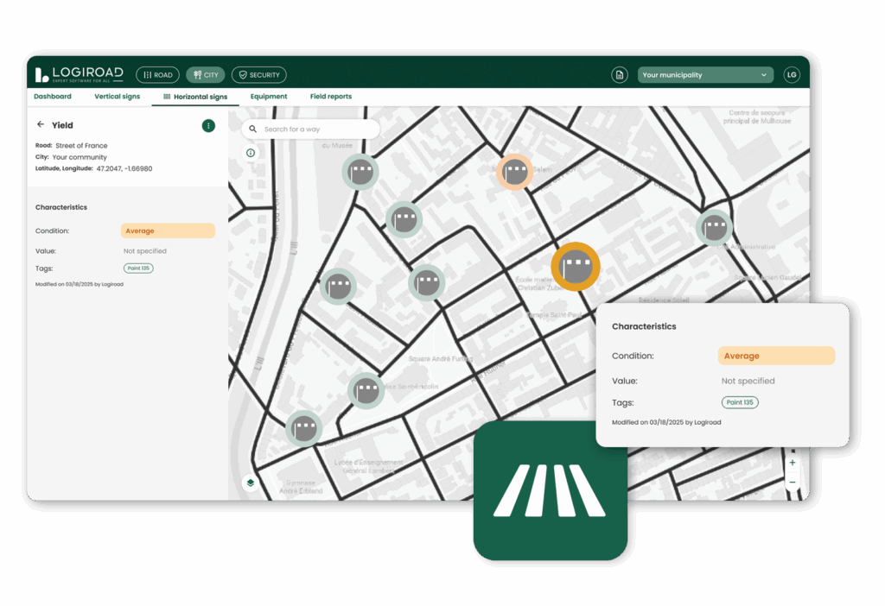Select the orange highlighted map marker
The width and height of the screenshot is (885, 606).
coord(576,267)
